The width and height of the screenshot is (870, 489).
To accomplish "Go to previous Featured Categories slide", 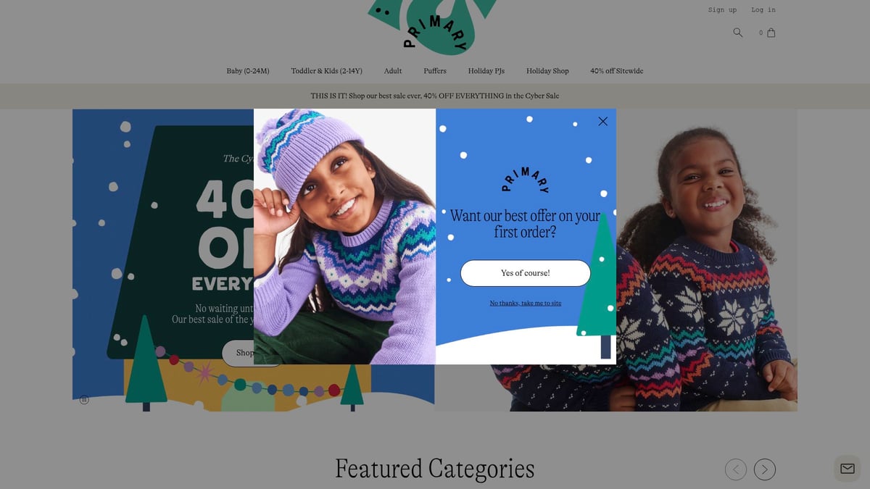I will pos(736,469).
